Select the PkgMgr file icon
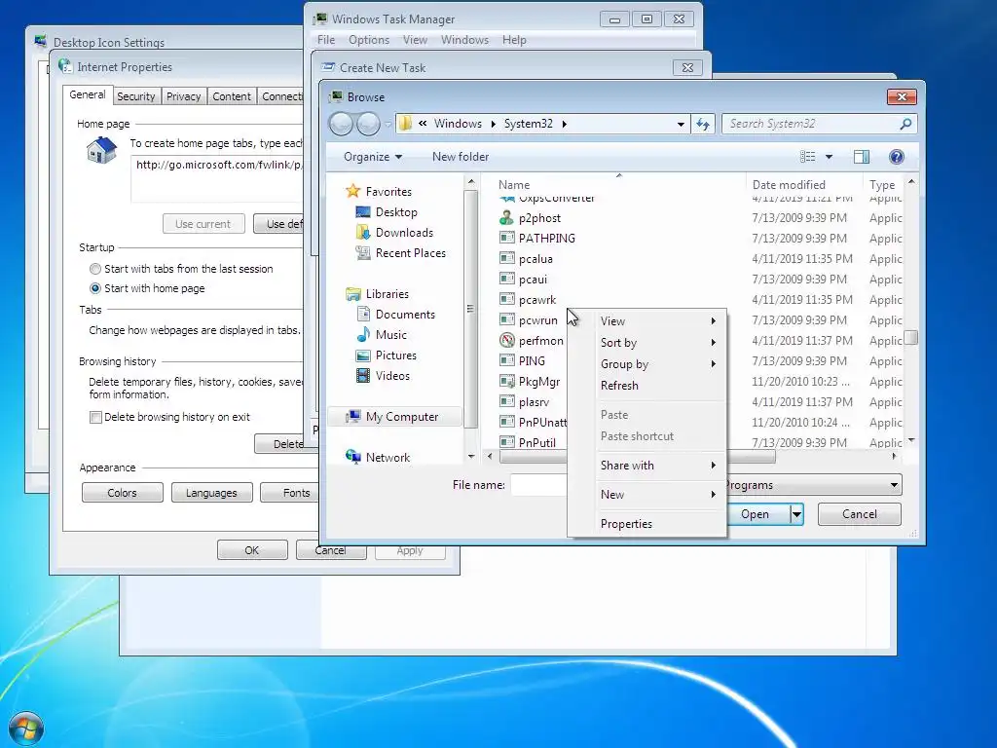This screenshot has width=997, height=748. coord(506,382)
